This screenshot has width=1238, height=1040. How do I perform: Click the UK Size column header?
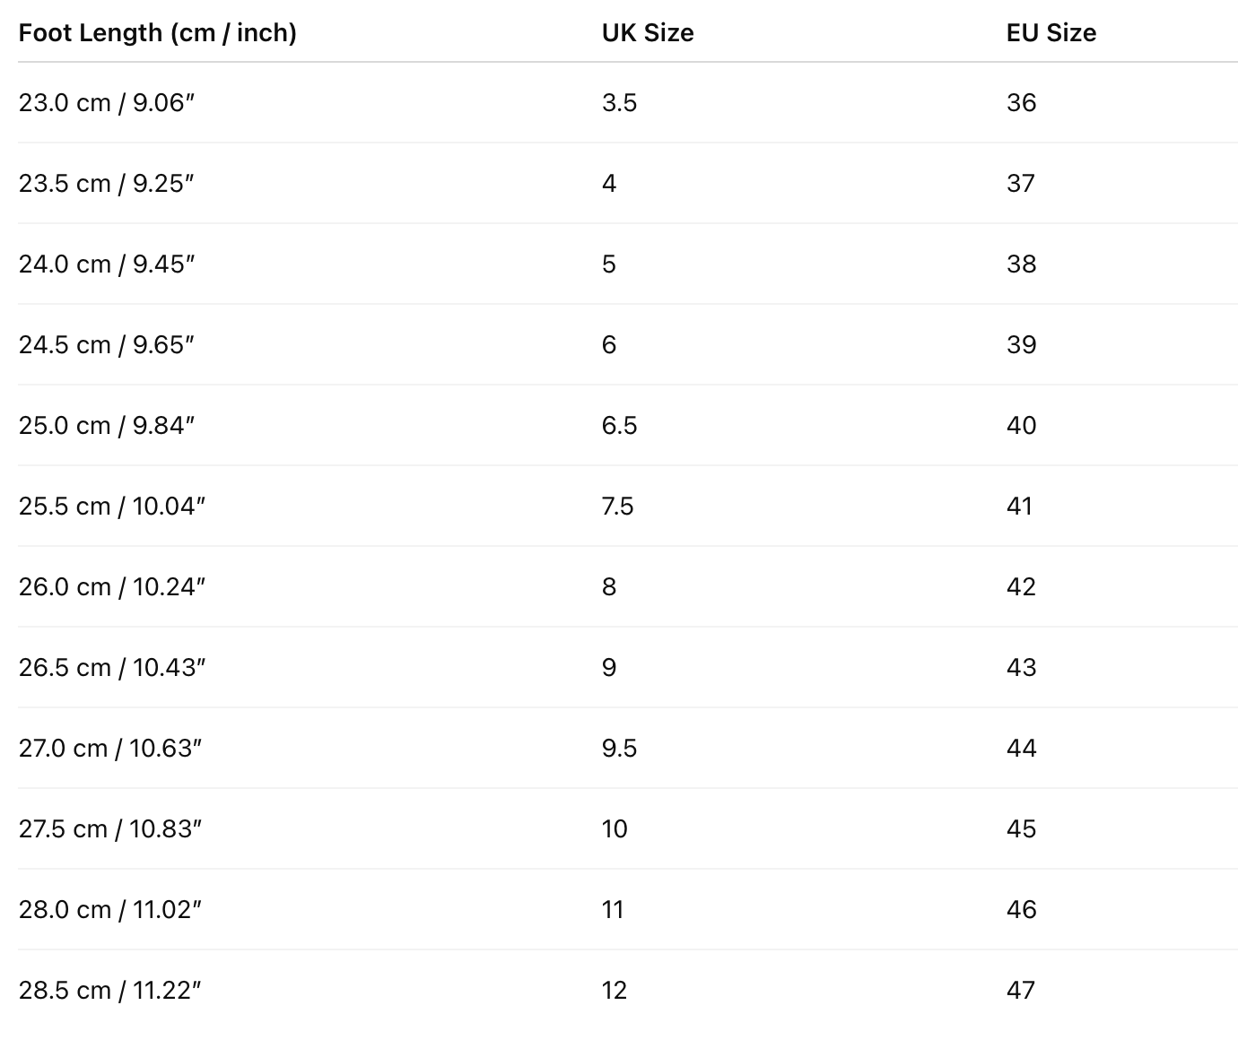tap(648, 33)
